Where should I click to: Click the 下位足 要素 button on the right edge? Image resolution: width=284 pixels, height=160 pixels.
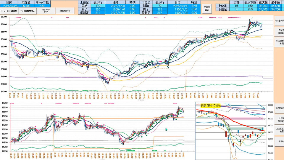[279, 32]
